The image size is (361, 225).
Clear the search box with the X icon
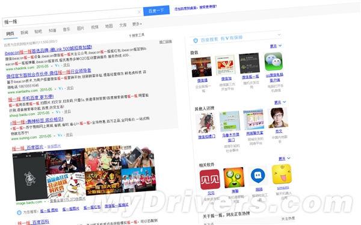[139, 12]
